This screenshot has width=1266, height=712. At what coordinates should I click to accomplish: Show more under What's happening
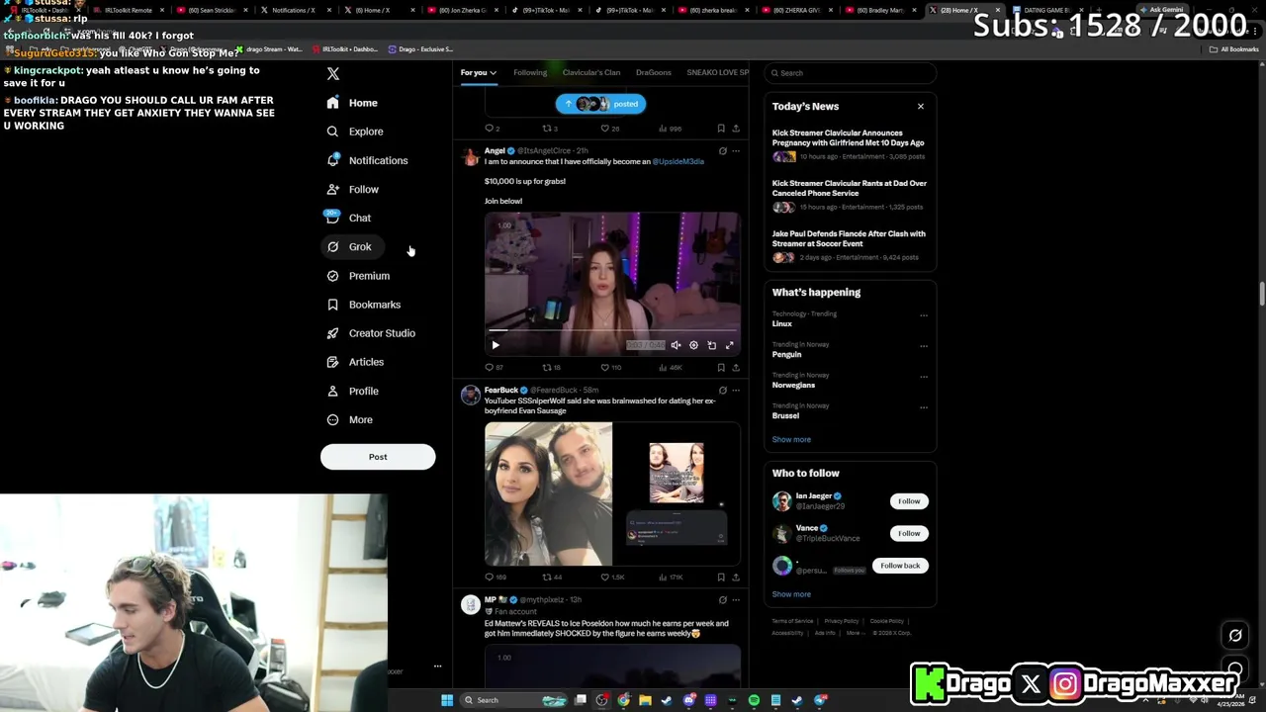pos(791,439)
